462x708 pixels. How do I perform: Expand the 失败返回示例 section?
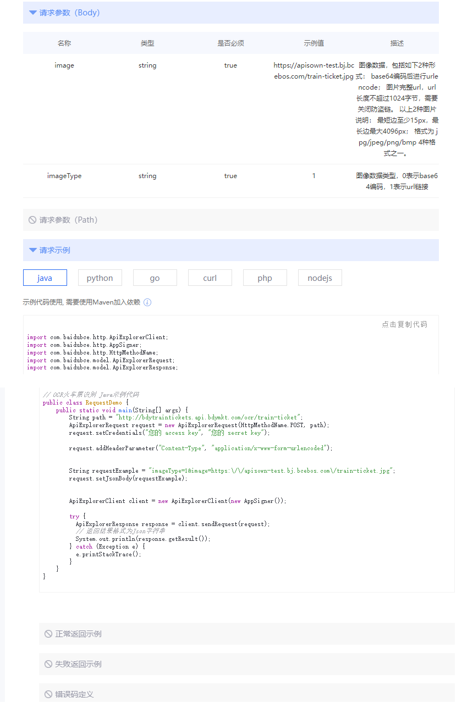[x=246, y=664]
